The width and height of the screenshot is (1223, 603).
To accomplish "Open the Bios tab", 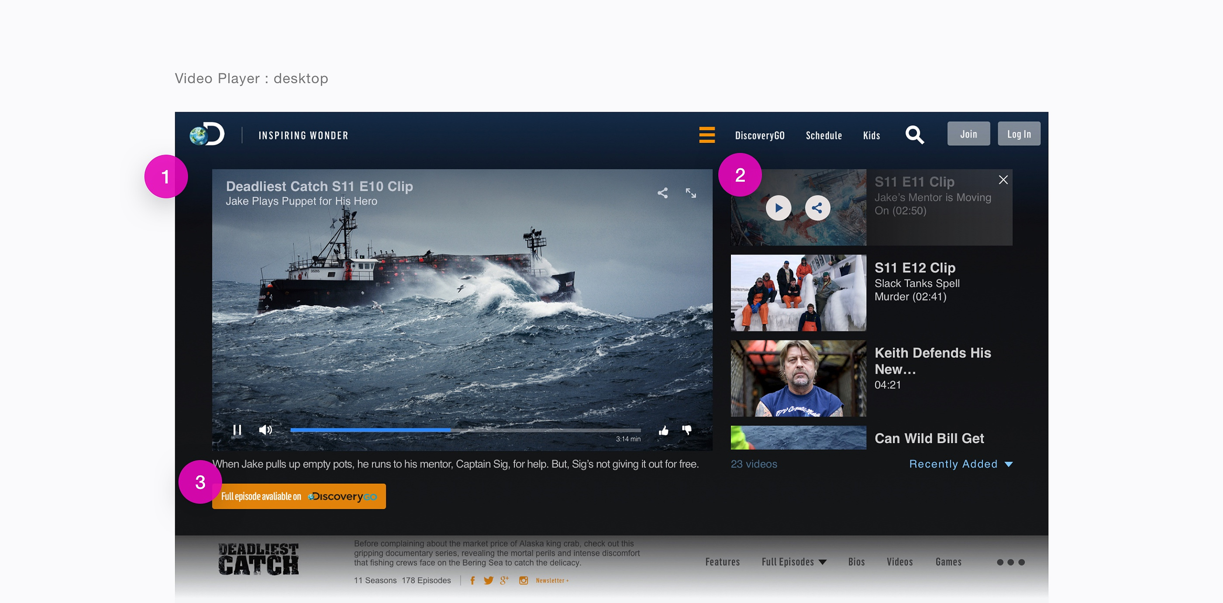I will coord(856,562).
